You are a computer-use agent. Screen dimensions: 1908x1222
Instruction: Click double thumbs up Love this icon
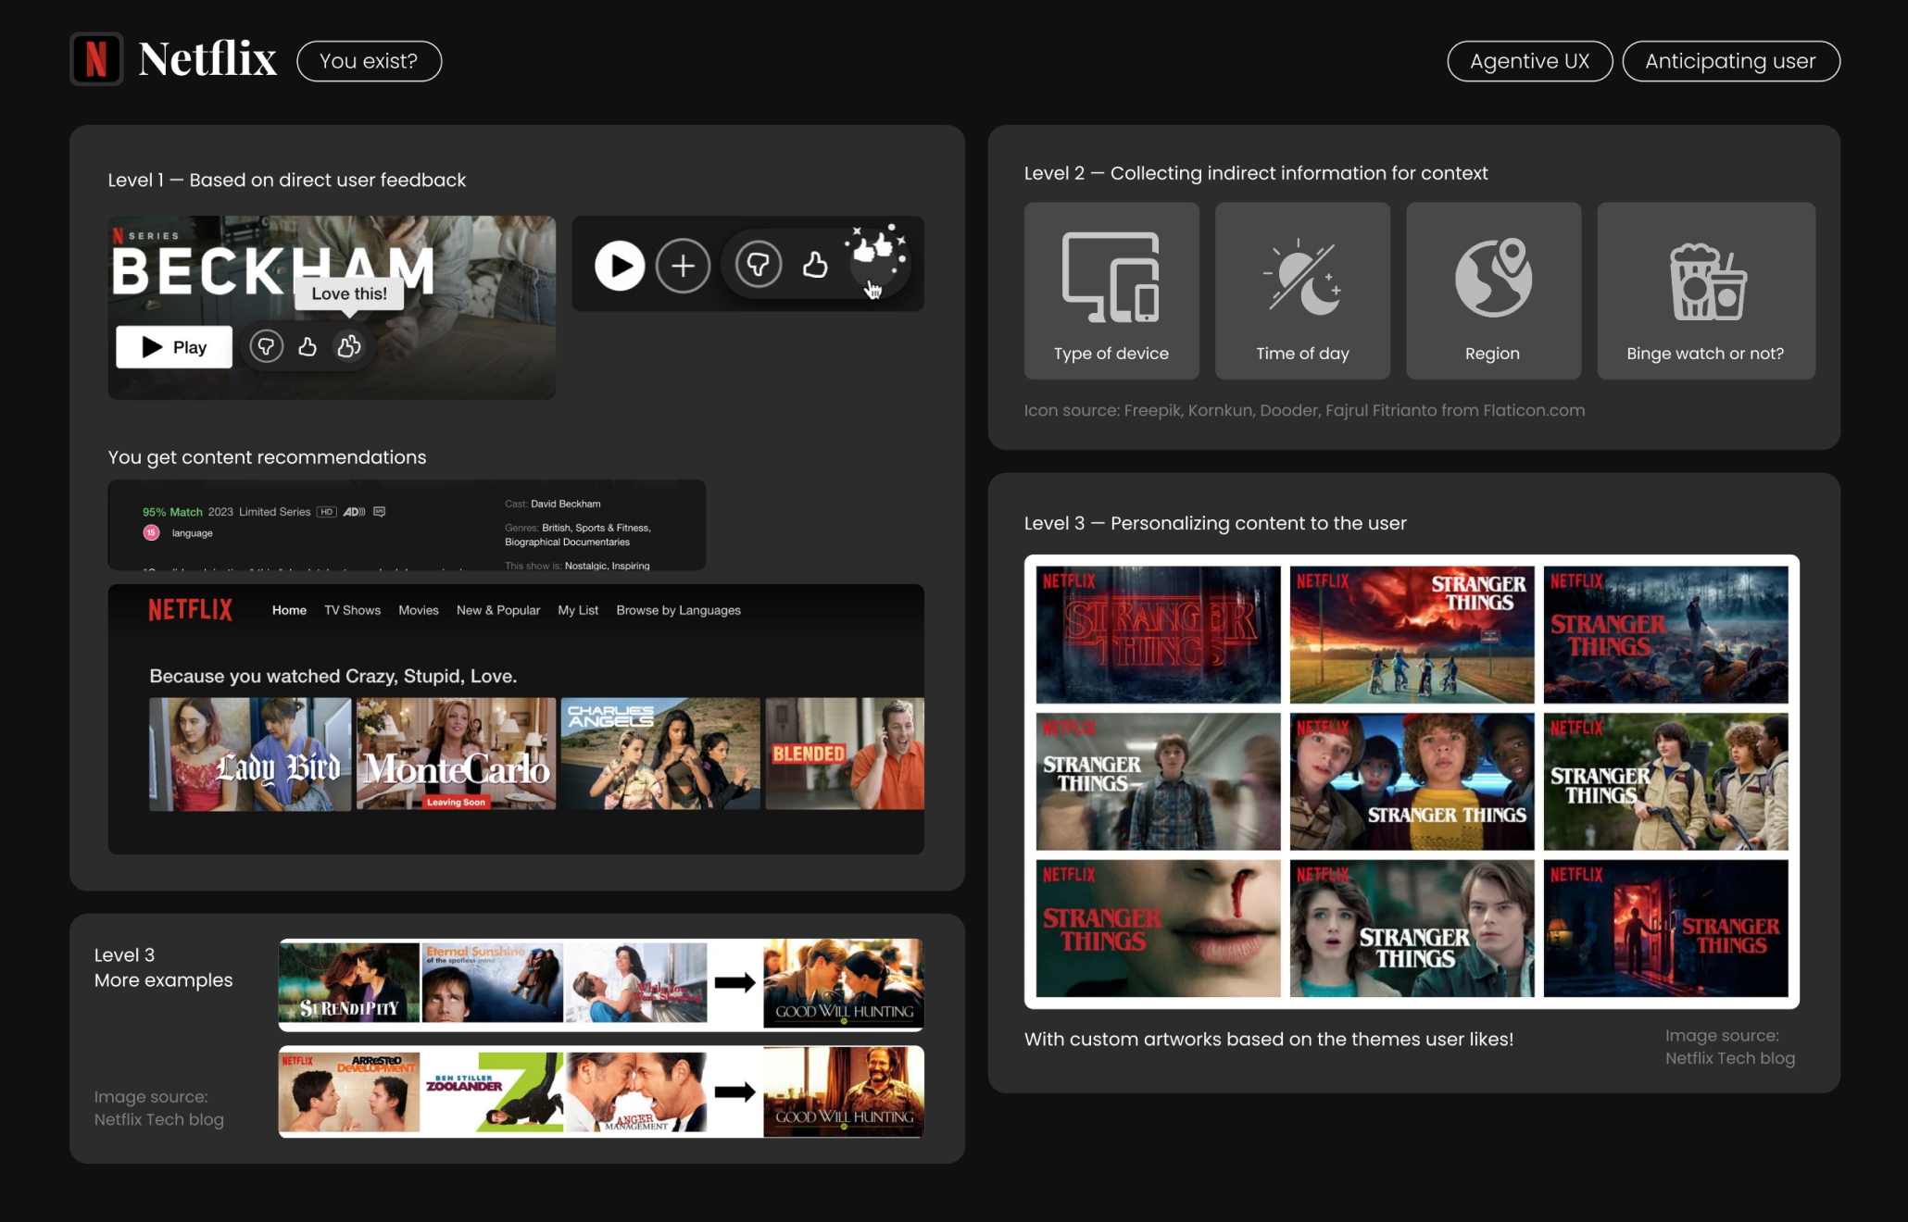(349, 347)
